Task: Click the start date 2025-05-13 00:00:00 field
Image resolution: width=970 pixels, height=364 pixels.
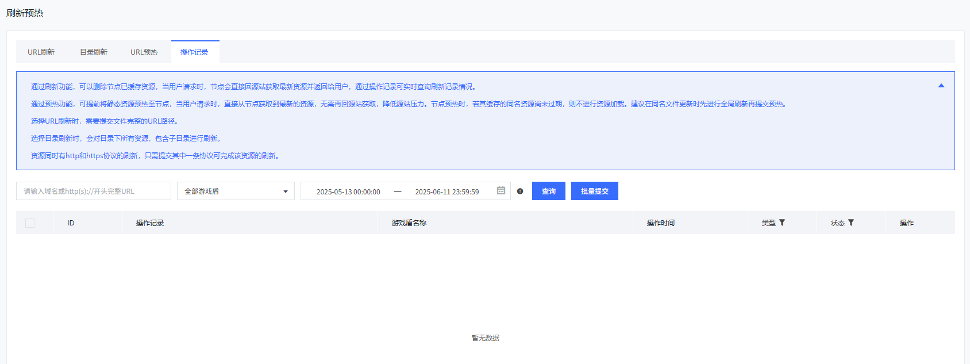Action: pyautogui.click(x=348, y=192)
